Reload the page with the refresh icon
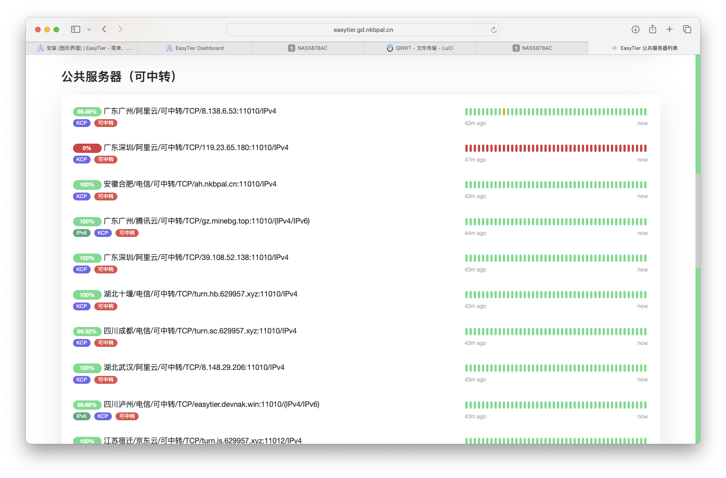The width and height of the screenshot is (726, 478). click(494, 30)
